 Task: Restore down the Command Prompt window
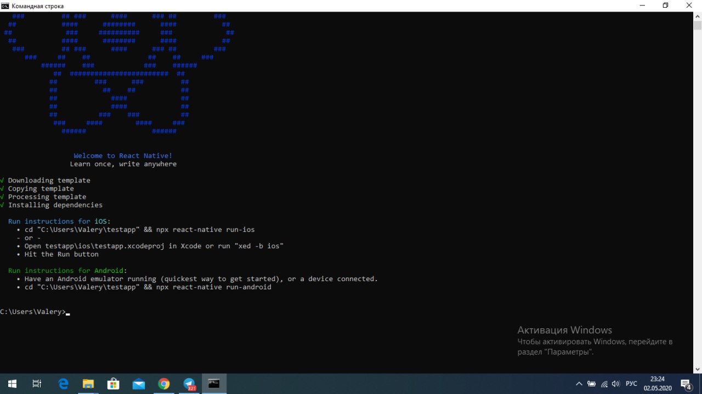(665, 5)
